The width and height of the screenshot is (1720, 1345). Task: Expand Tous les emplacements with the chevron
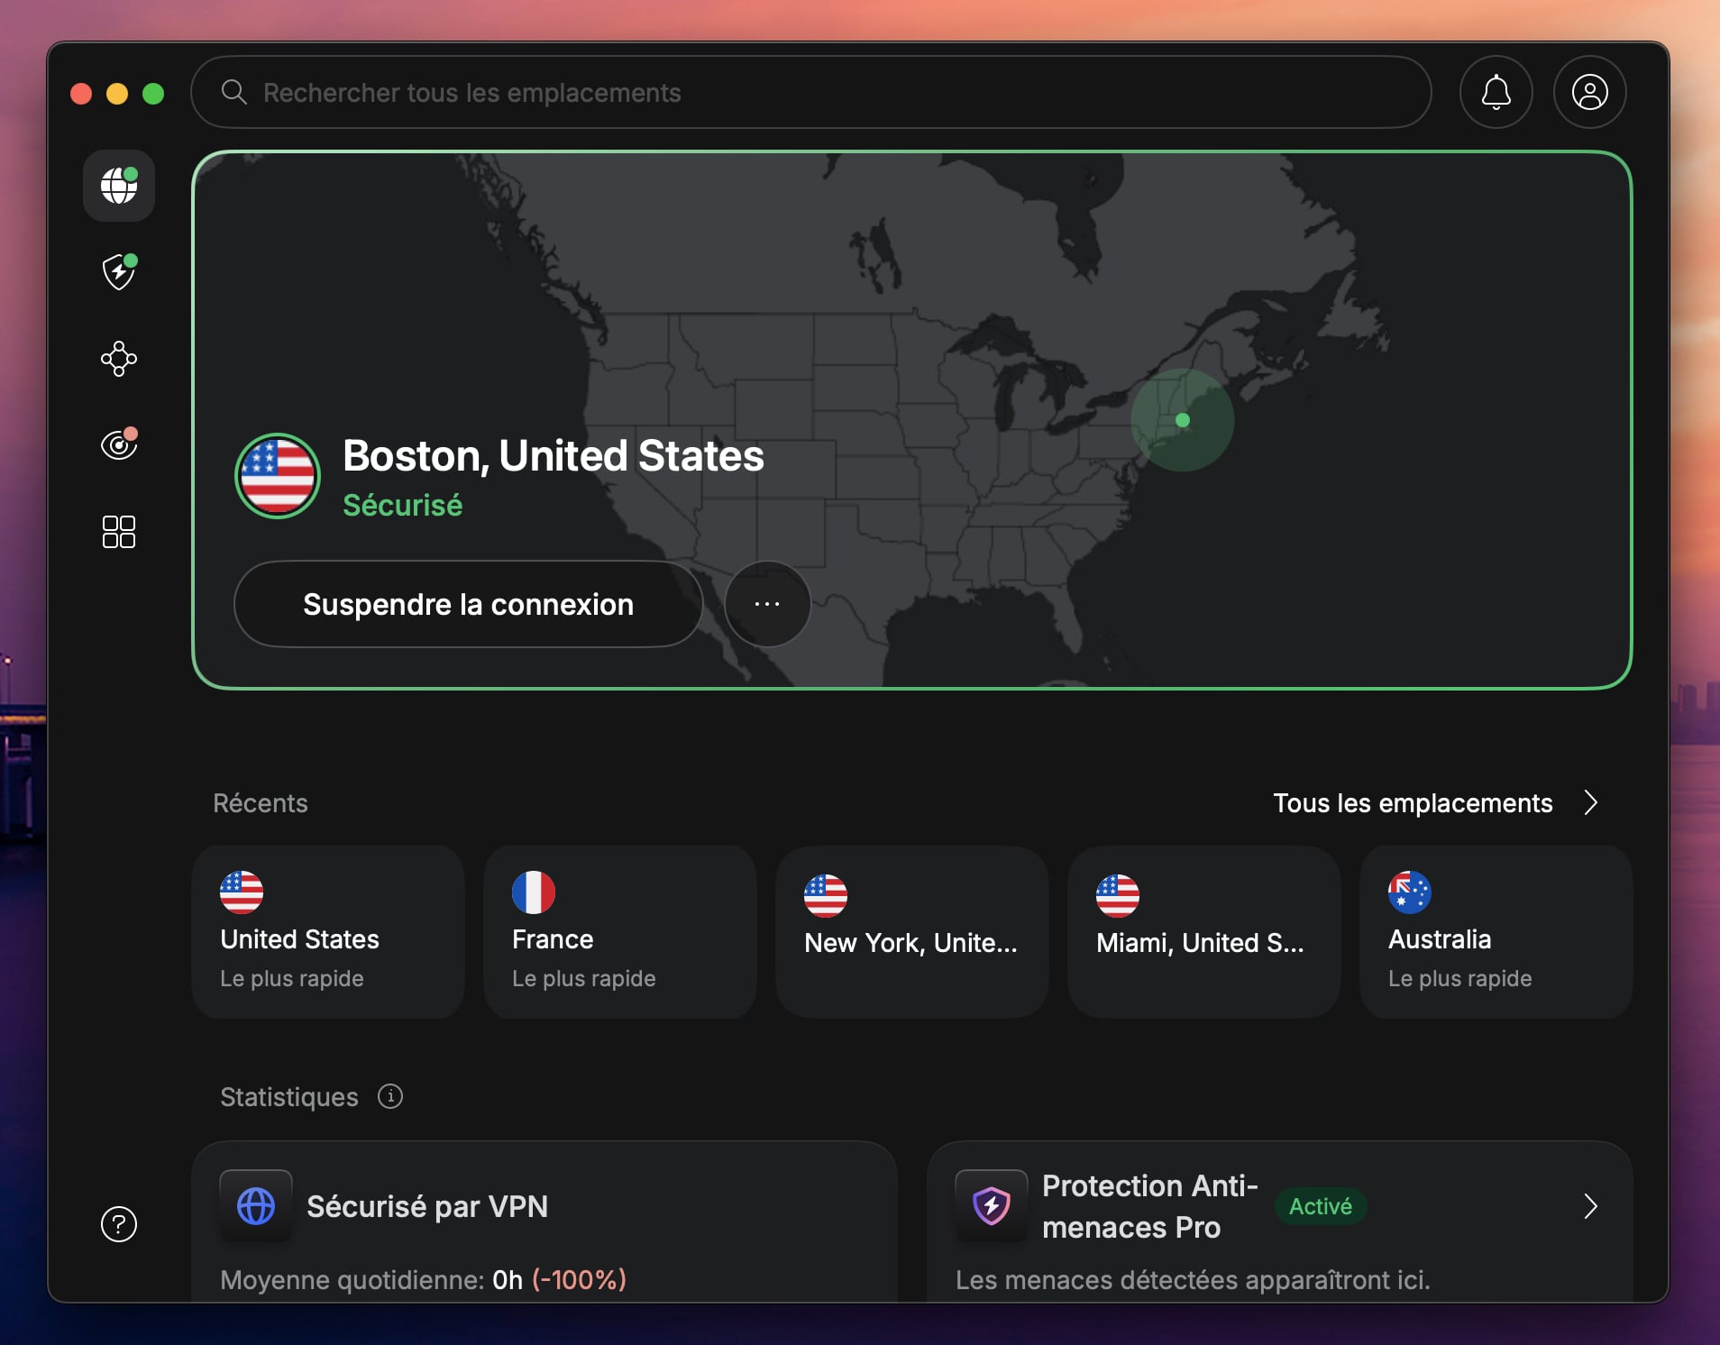1590,802
